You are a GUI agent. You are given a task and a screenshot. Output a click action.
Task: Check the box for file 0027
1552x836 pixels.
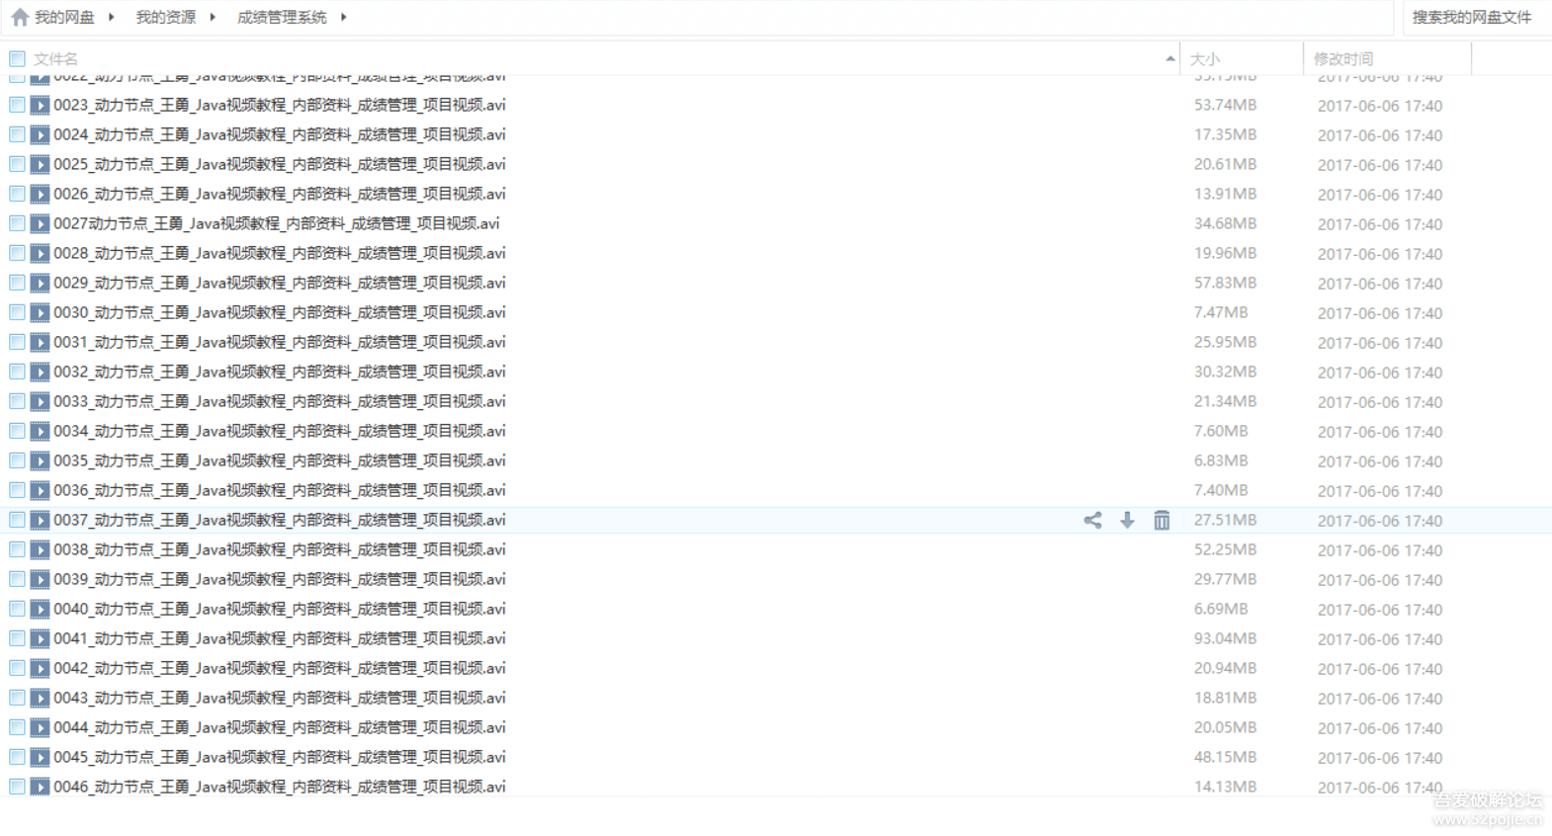click(x=17, y=222)
